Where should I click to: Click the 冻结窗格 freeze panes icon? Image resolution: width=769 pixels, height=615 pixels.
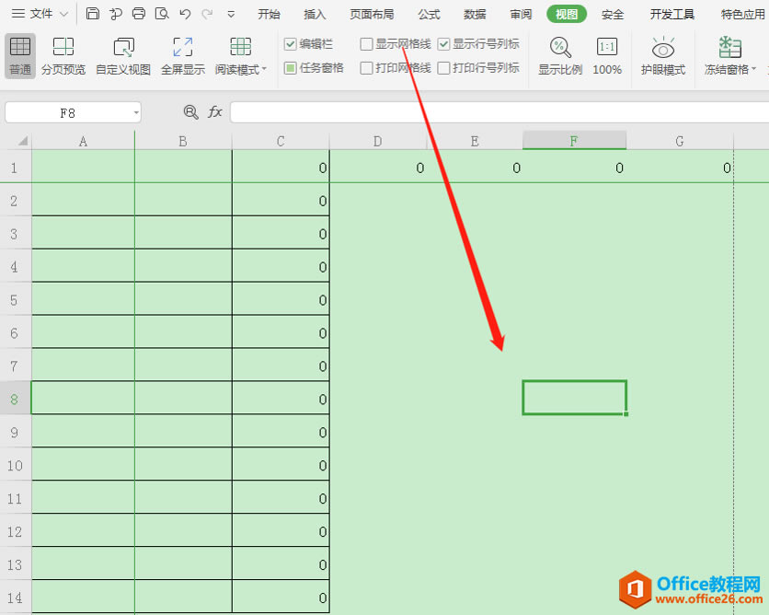729,47
